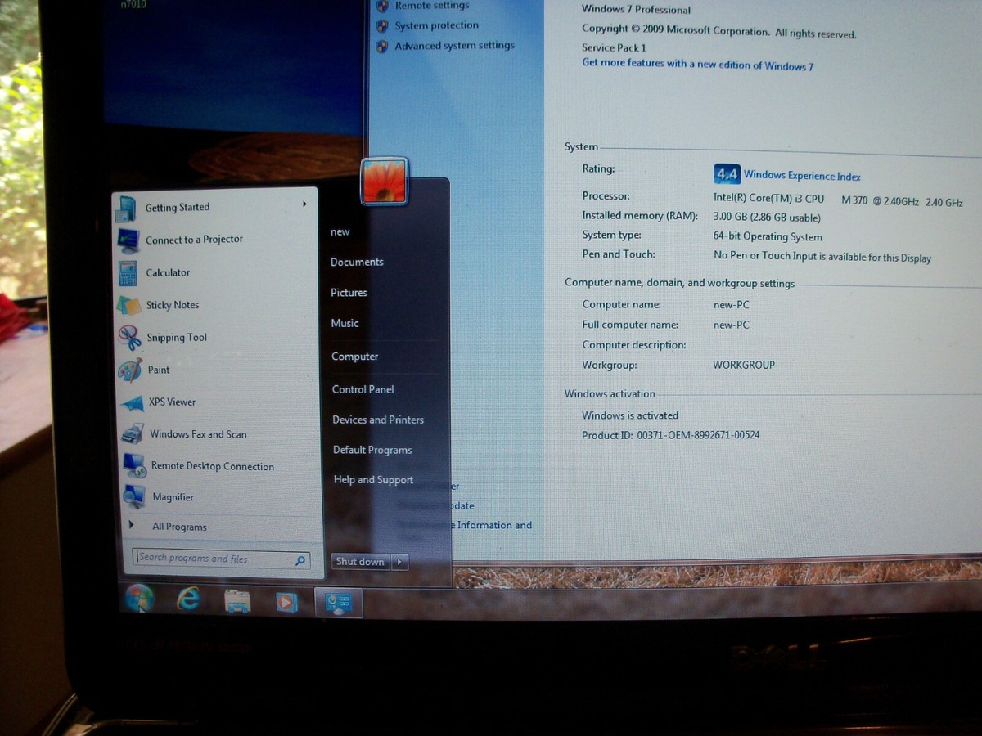Image resolution: width=982 pixels, height=736 pixels.
Task: Launch the Magnifier icon
Action: click(134, 496)
